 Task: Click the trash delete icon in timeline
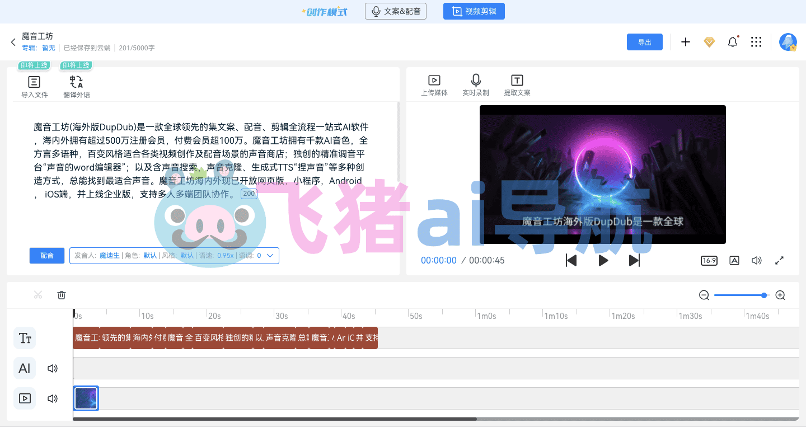tap(62, 295)
